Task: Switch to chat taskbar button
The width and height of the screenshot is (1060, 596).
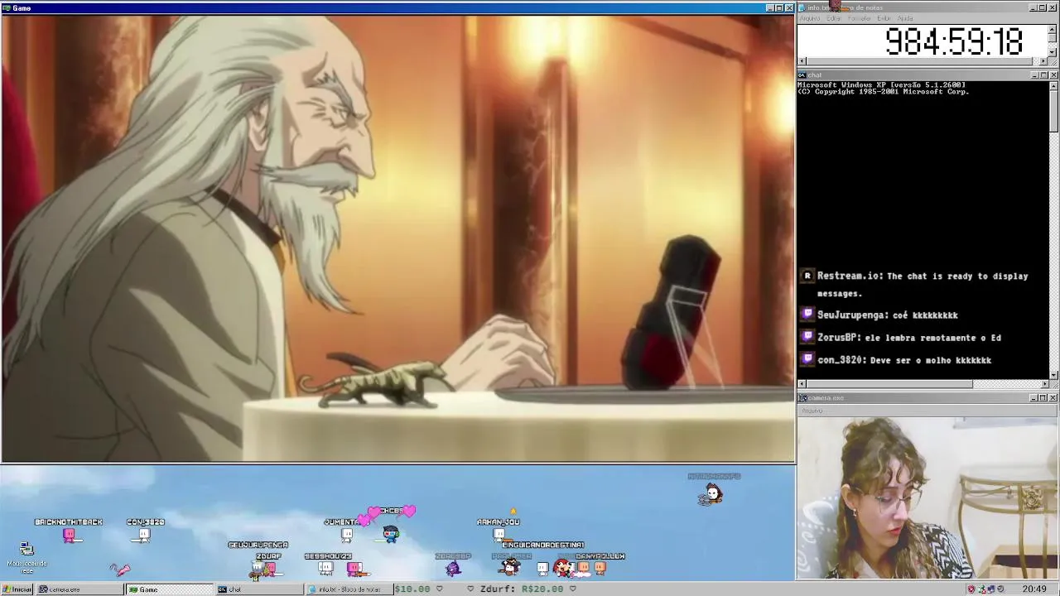Action: click(x=259, y=589)
